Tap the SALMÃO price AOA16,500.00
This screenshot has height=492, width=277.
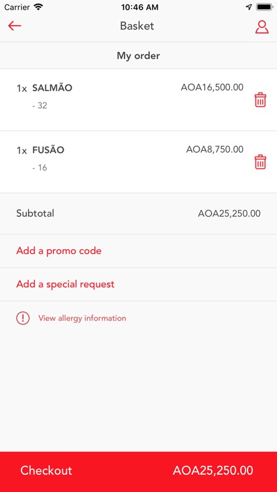pyautogui.click(x=212, y=87)
